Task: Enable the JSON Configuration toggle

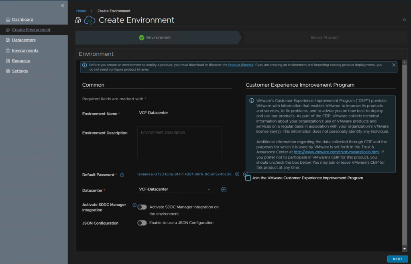Action: tap(142, 223)
